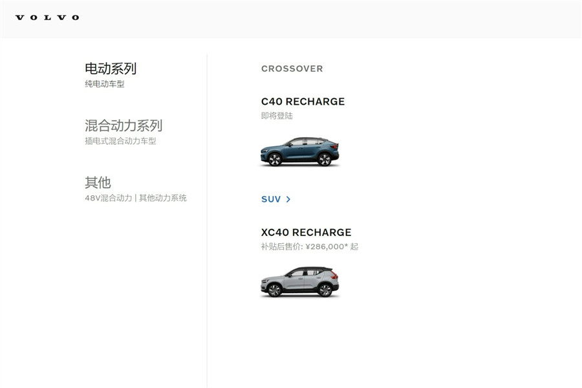Open the XC40 RECHARGE model link
This screenshot has width=582, height=388.
[307, 232]
